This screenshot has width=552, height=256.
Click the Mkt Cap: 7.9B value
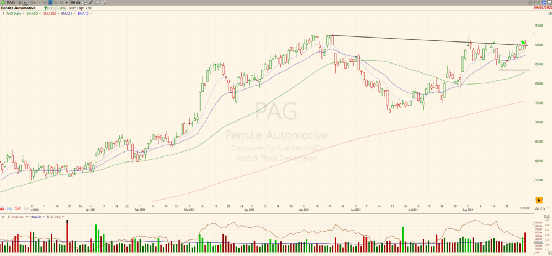(80, 8)
